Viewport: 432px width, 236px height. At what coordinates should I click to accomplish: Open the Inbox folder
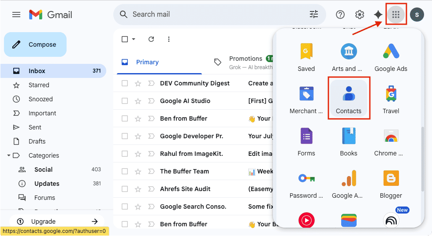coord(53,71)
